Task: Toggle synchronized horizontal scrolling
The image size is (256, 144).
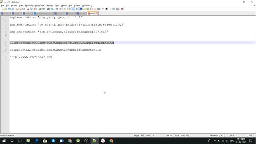Action: (68, 9)
